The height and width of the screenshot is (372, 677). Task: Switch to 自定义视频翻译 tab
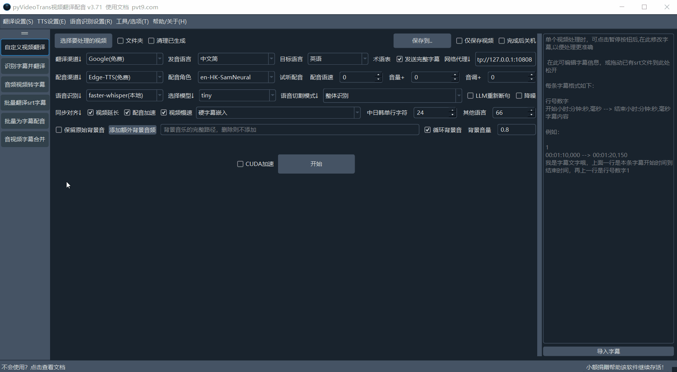tap(25, 47)
